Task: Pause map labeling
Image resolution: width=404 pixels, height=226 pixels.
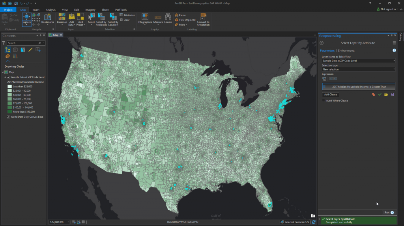Action: pyautogui.click(x=180, y=15)
